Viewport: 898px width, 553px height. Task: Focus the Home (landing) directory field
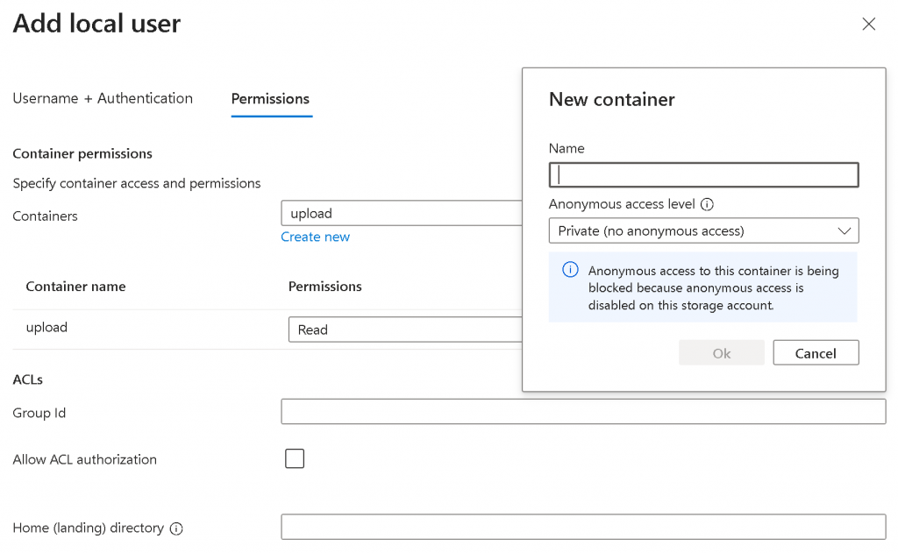[x=583, y=527]
